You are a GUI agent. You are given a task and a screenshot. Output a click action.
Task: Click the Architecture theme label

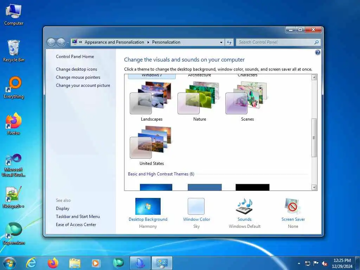click(x=200, y=75)
